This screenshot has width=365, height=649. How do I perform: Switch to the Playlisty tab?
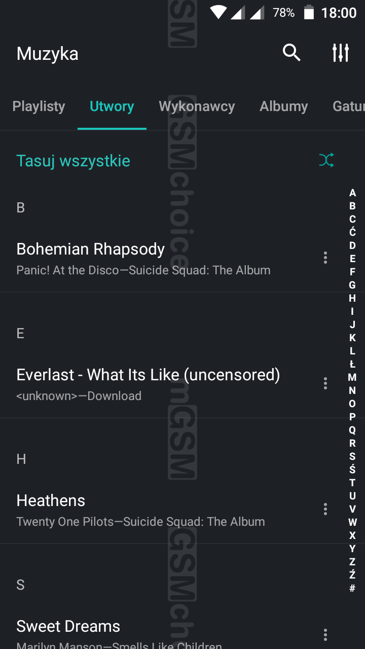tap(39, 106)
